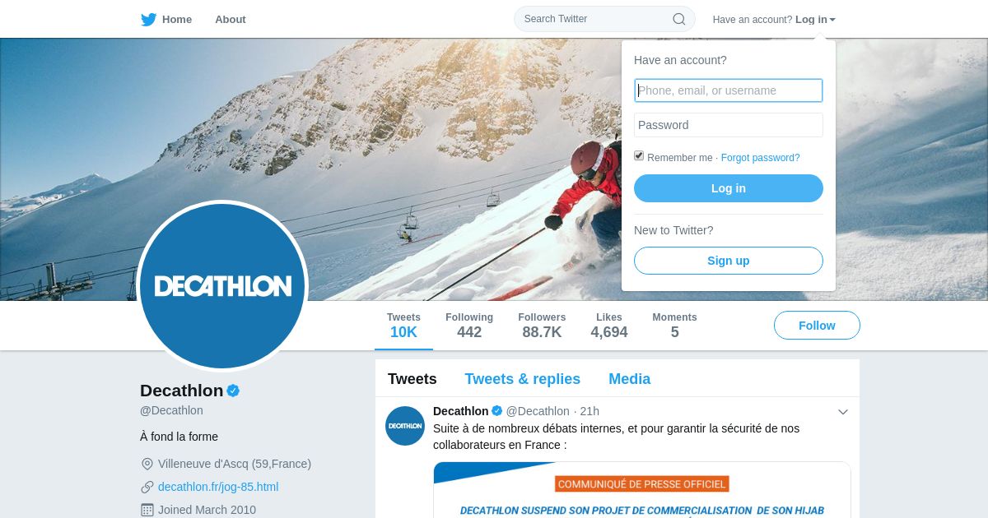This screenshot has height=518, width=988.
Task: Open the Forgot password link
Action: [760, 158]
